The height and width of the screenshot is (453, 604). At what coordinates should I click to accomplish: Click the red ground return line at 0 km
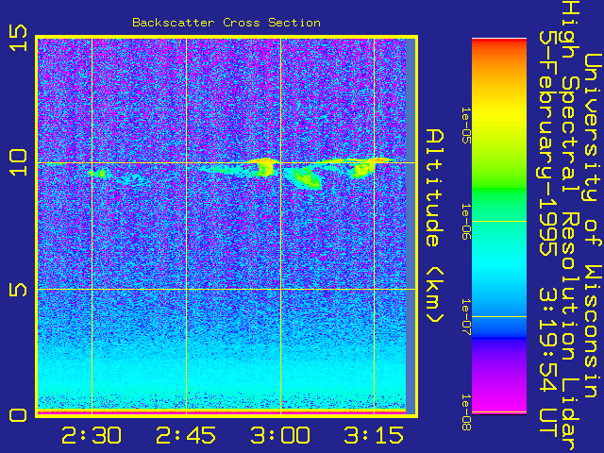click(222, 411)
